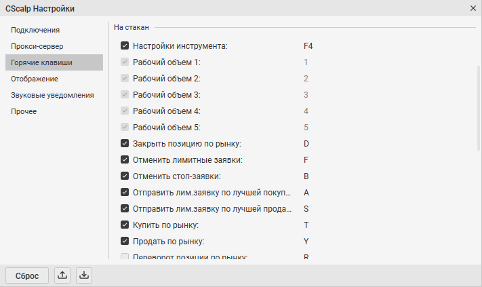
Task: Open the Прокси-сервер settings section
Action: pyautogui.click(x=37, y=46)
